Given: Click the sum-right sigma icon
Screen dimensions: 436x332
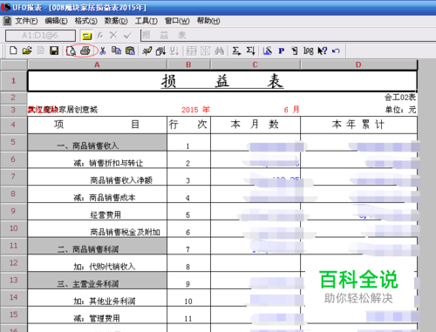Looking at the screenshot, I should (x=236, y=51).
